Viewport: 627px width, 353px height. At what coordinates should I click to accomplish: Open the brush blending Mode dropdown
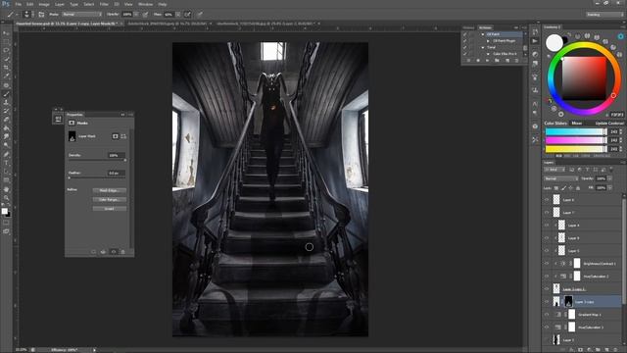coord(81,15)
